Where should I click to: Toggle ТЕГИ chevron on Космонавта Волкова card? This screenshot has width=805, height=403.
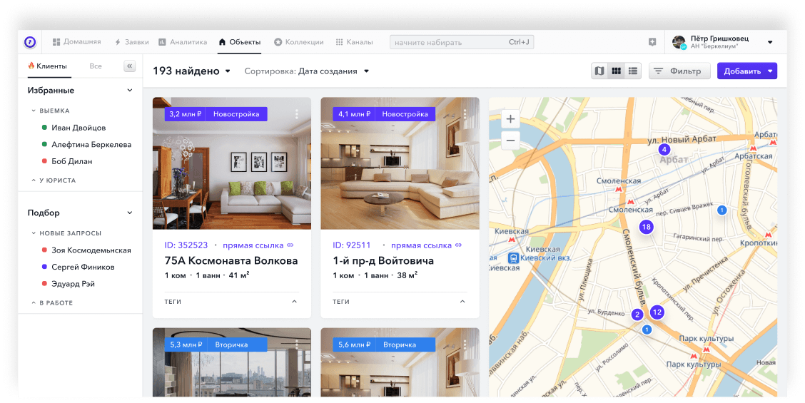click(294, 302)
